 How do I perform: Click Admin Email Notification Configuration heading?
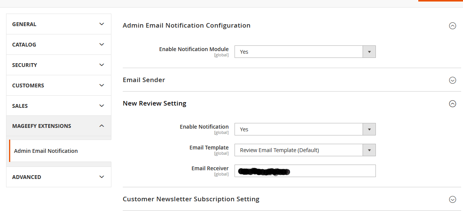coord(186,25)
